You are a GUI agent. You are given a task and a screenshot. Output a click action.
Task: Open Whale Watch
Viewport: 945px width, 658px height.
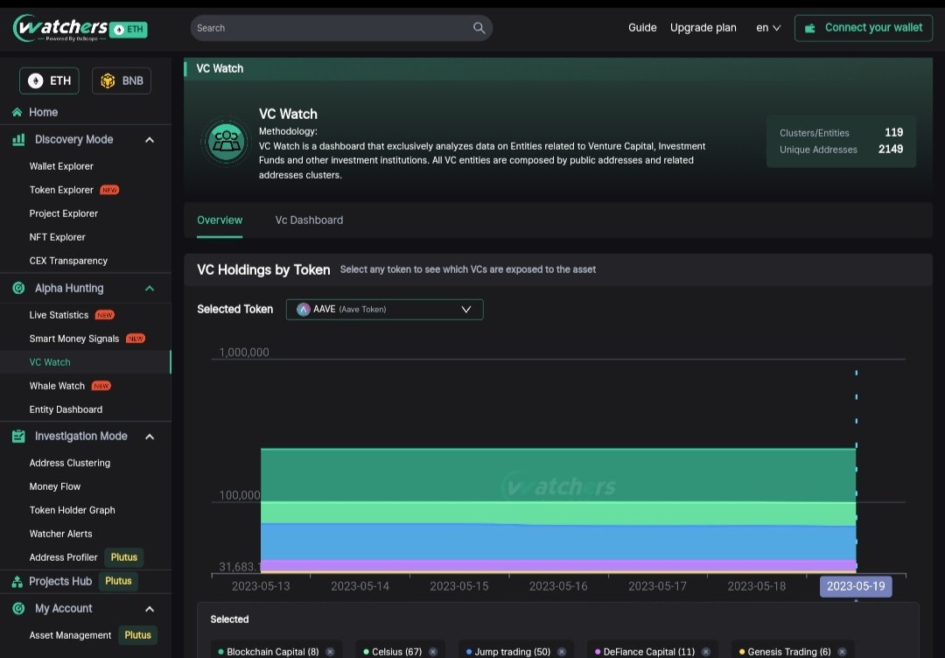coord(57,386)
